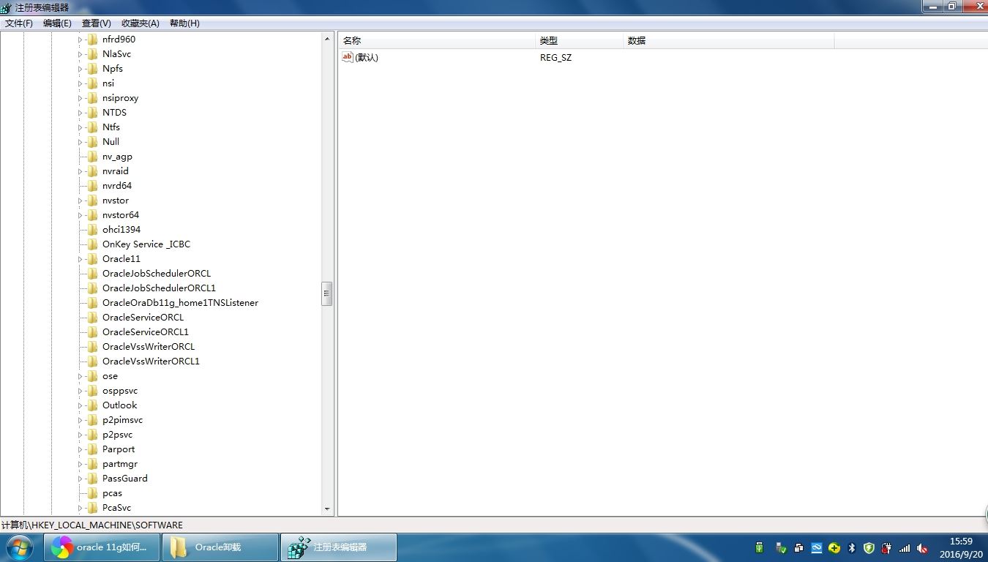Viewport: 988px width, 562px height.
Task: Sort by the 名称 column header
Action: click(x=437, y=41)
